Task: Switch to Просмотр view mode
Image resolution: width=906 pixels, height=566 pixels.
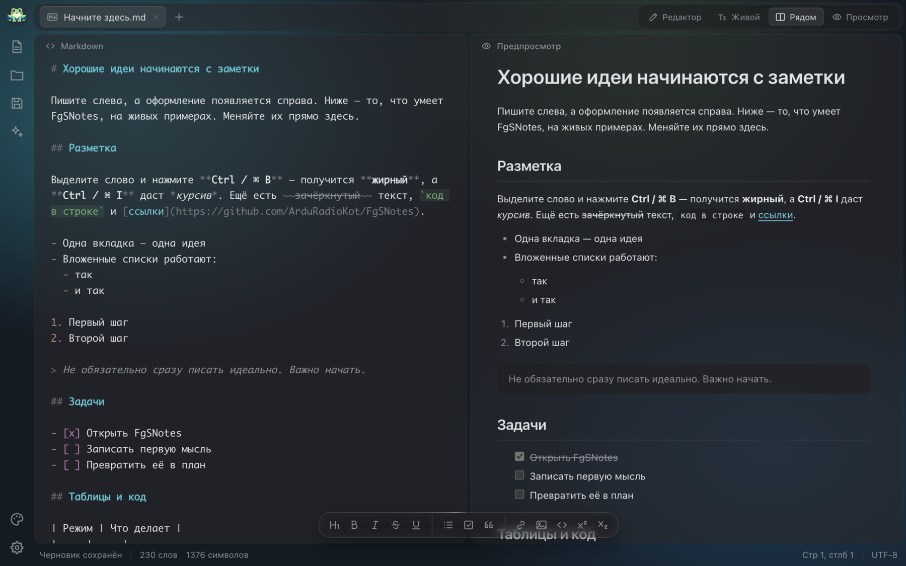Action: (x=860, y=17)
